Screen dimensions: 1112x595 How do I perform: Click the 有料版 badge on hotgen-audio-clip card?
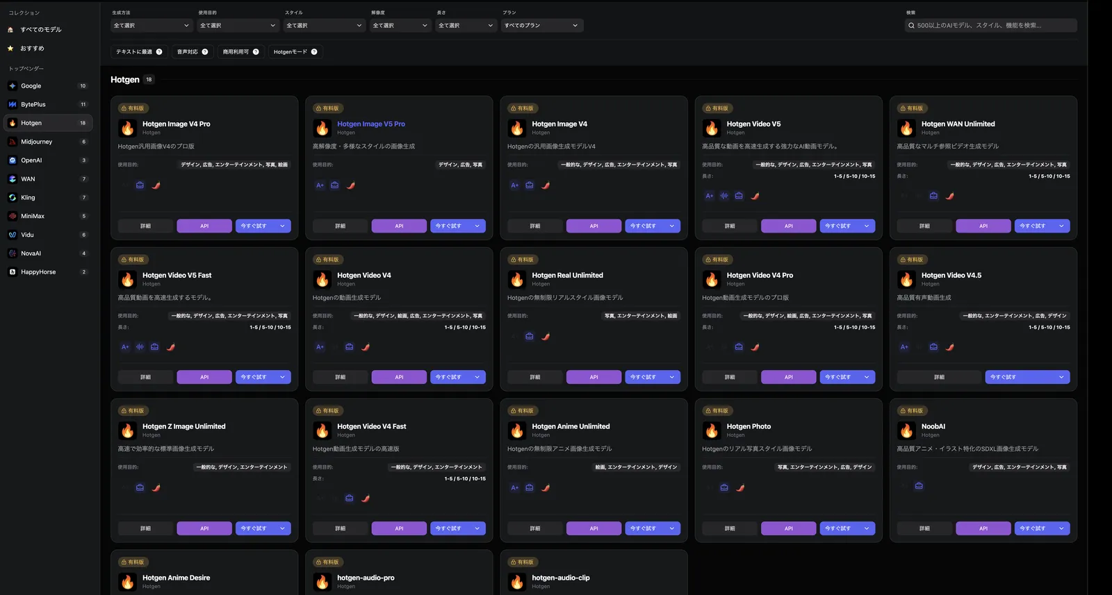pyautogui.click(x=522, y=562)
